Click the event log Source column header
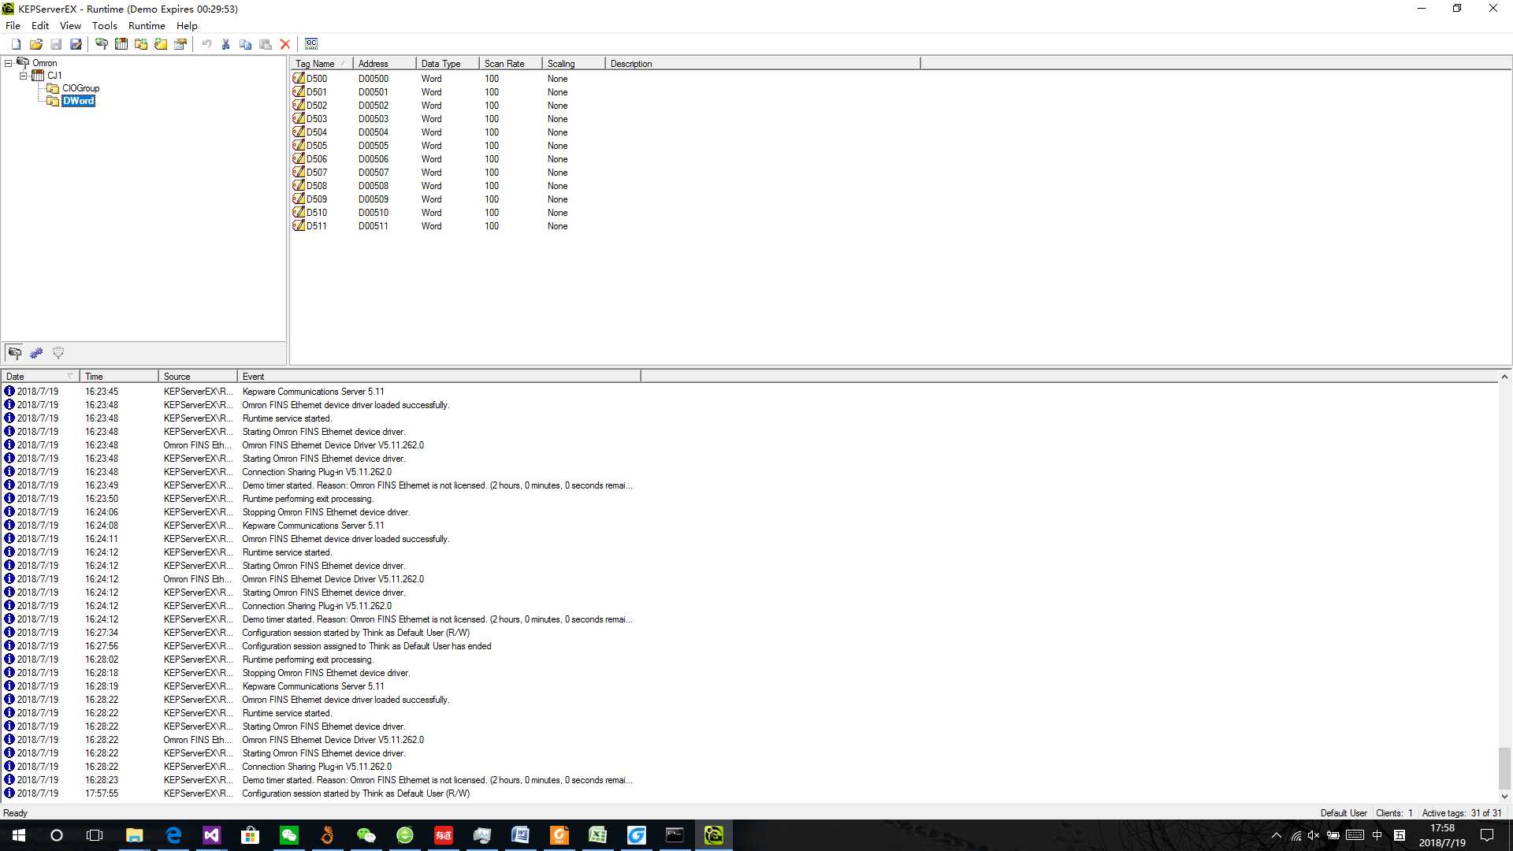This screenshot has height=851, width=1513. pyautogui.click(x=198, y=377)
